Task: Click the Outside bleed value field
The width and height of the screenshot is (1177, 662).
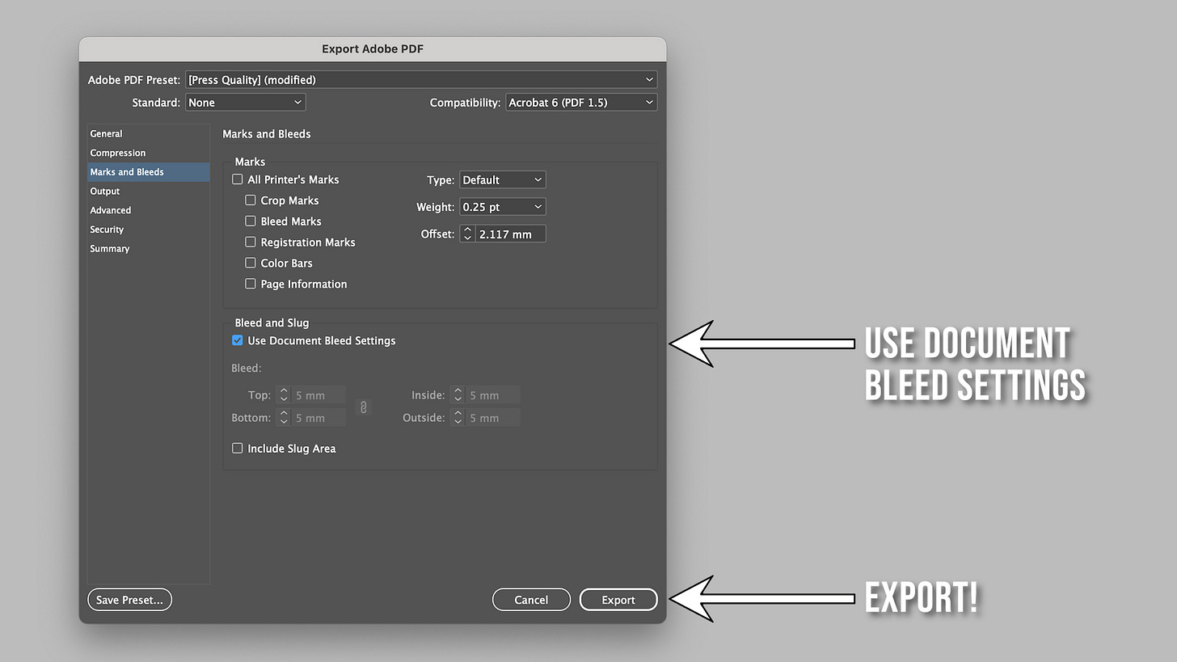Action: 493,418
